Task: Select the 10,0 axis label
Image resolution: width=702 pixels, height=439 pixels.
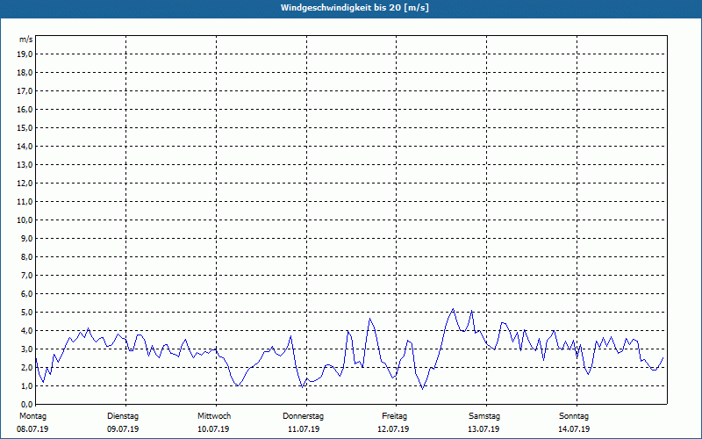Action: [x=25, y=220]
